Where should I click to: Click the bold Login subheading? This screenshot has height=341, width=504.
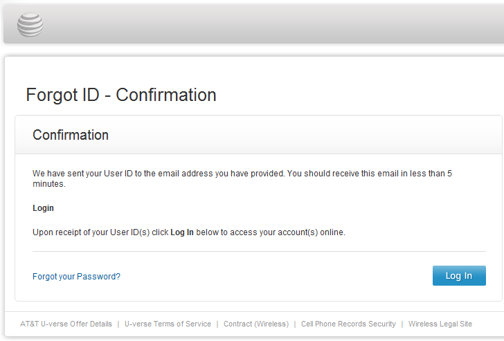point(43,208)
